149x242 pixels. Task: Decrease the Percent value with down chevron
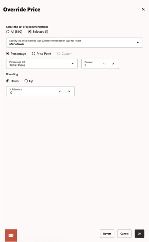pyautogui.click(x=104, y=64)
